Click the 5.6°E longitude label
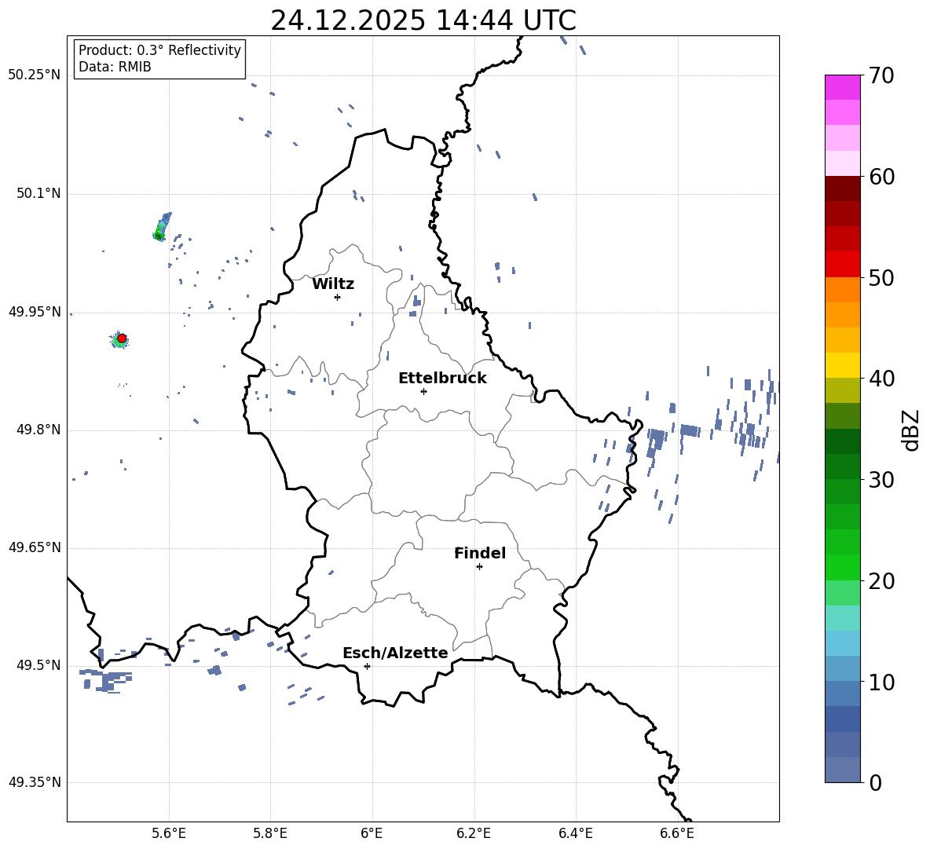 tap(168, 834)
